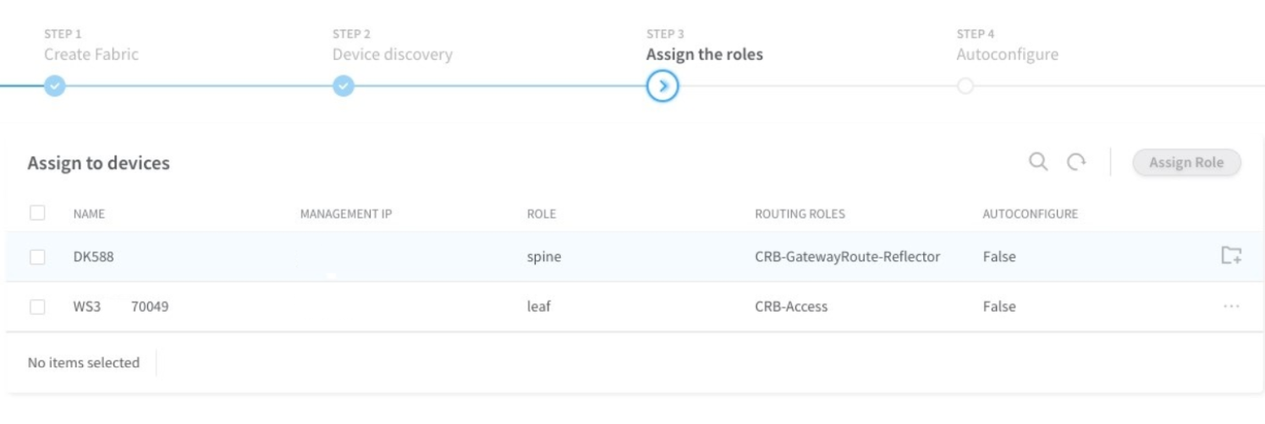Screen dimensions: 1265x424
Task: Click Step 4 empty circle marker
Action: (965, 86)
